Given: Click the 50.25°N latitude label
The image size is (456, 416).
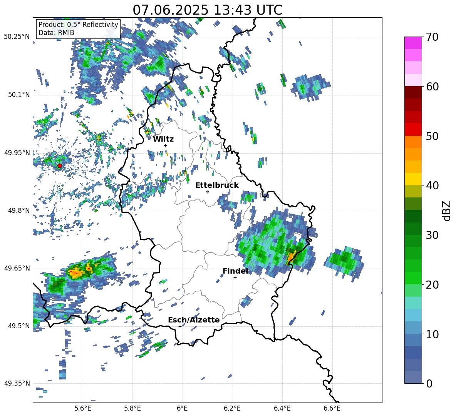Looking at the screenshot, I should (x=17, y=37).
